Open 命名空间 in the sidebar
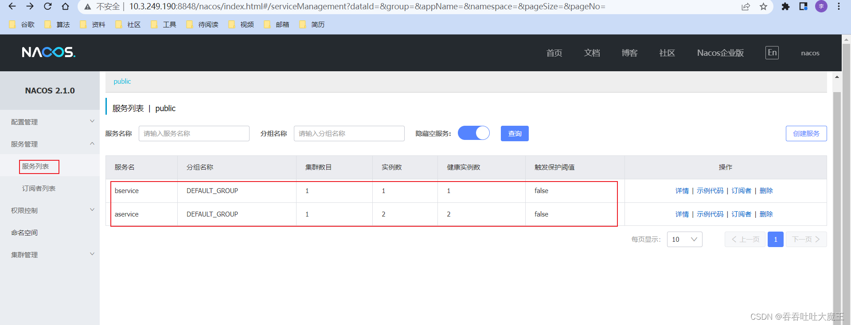851x325 pixels. [x=24, y=232]
